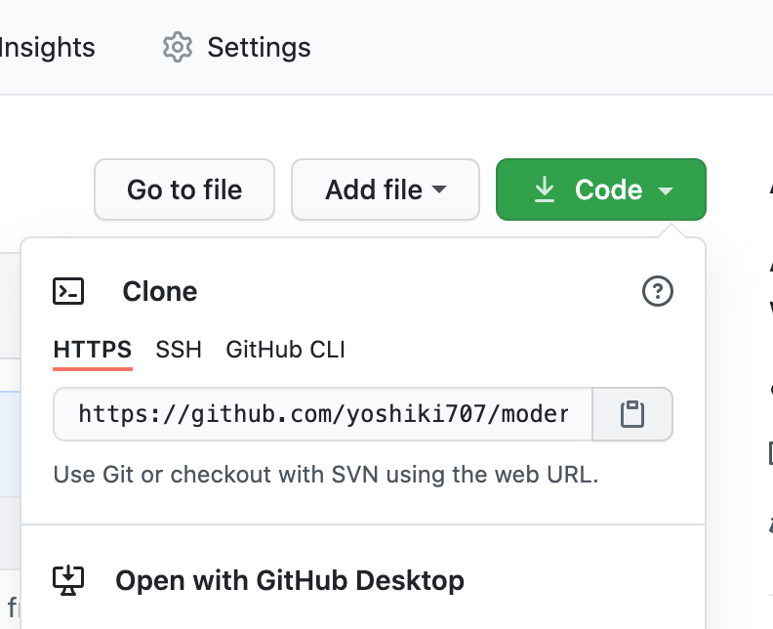Click the Clone section heading
This screenshot has width=773, height=629.
coord(160,291)
